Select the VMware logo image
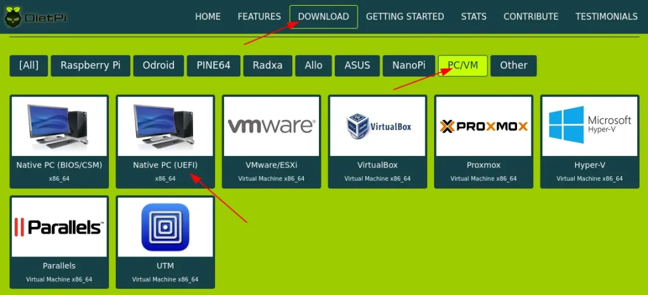The image size is (648, 295). click(x=271, y=126)
